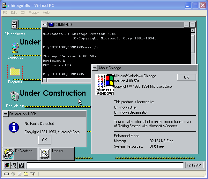Click 'DOS is in HMA' line in COMMAND
This screenshot has height=179, width=208.
[57, 65]
